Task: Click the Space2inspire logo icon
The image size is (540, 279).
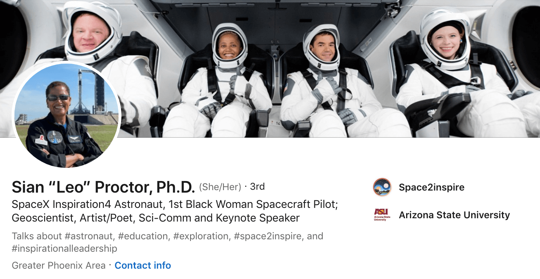Action: (x=382, y=187)
